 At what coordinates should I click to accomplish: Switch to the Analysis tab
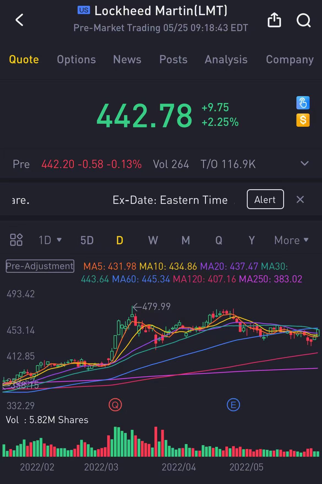226,60
